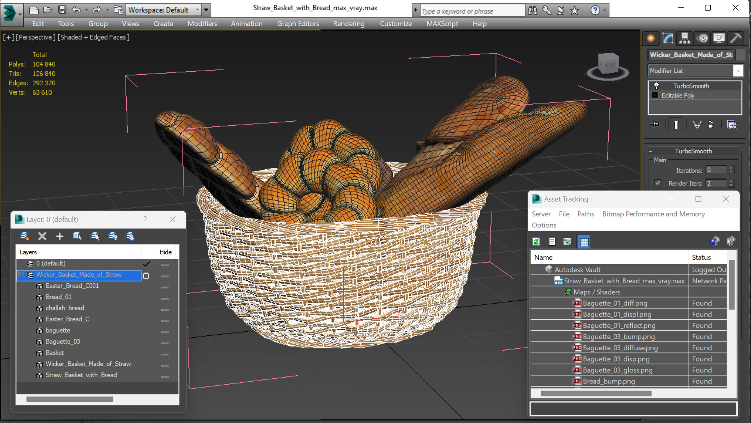Open the Motion panel wheel icon
The image size is (751, 423).
[703, 38]
